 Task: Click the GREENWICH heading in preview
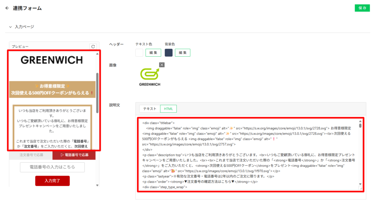52,60
